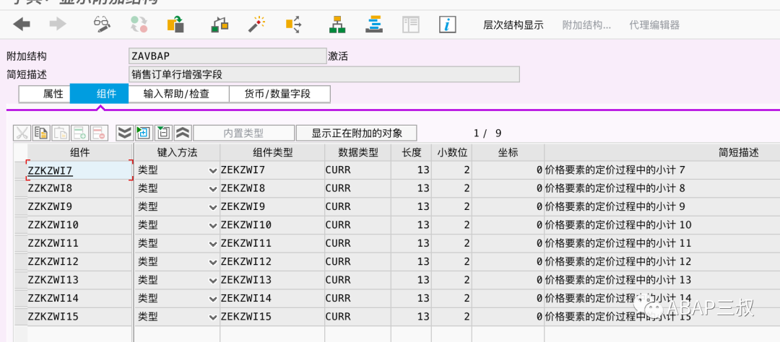Click component type ZEKZWI14
The image size is (780, 342).
pos(272,299)
